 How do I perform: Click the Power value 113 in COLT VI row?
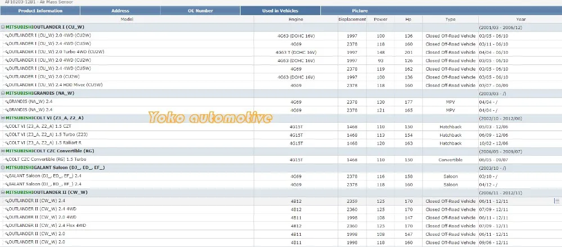click(380, 135)
